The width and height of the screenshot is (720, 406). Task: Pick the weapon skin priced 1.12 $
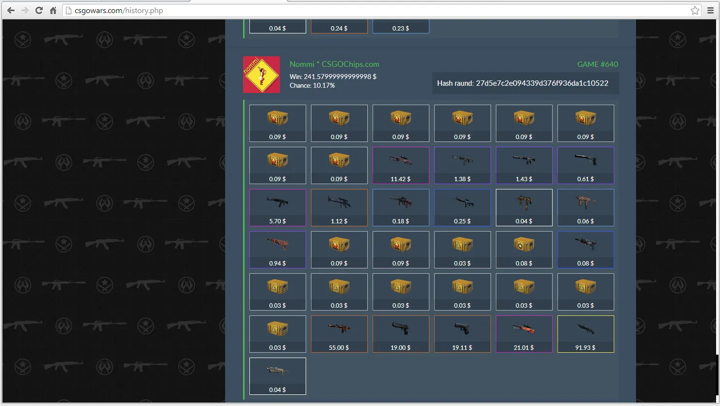[x=339, y=207]
